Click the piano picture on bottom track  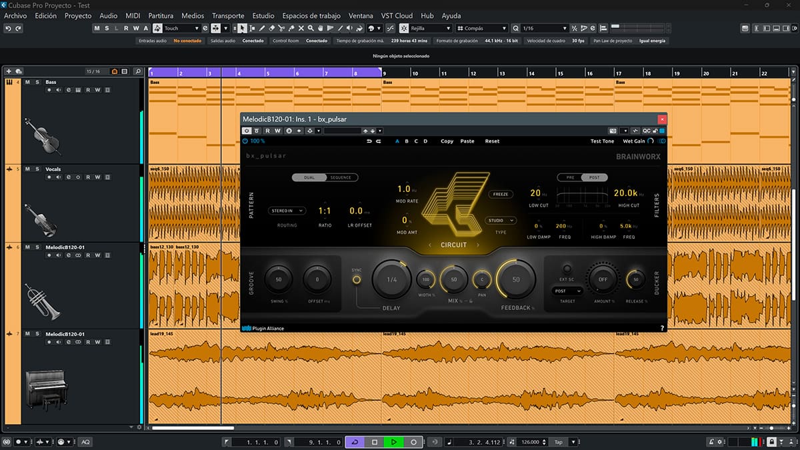click(x=46, y=390)
